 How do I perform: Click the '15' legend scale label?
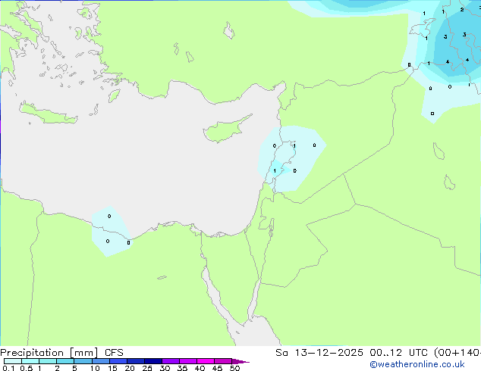(x=112, y=368)
